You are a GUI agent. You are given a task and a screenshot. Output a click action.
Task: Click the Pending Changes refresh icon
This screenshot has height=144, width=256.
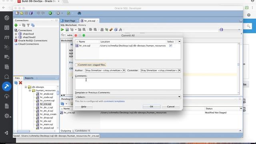pyautogui.click(x=62, y=104)
